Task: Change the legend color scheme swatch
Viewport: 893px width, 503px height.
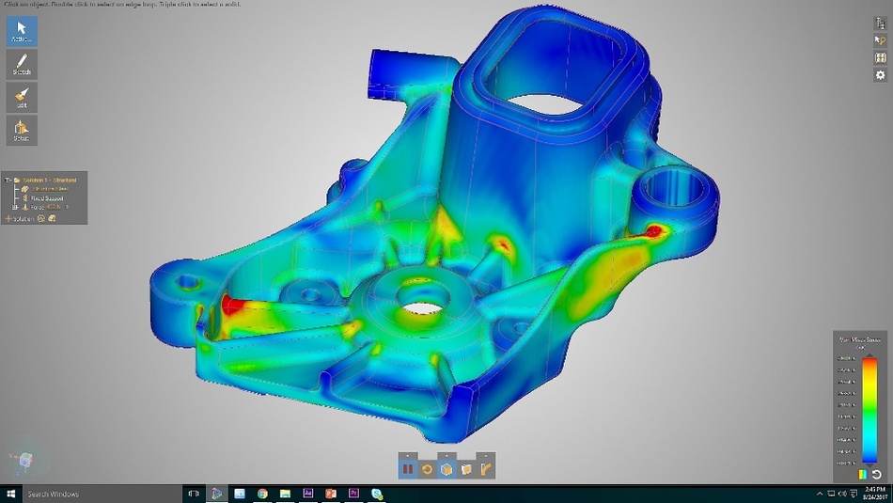Action: (863, 474)
